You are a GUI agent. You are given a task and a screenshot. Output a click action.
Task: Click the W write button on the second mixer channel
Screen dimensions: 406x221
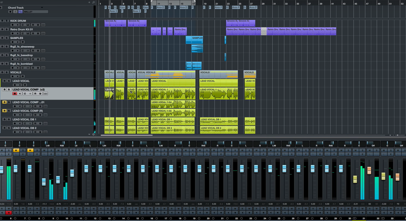[x=23, y=208]
